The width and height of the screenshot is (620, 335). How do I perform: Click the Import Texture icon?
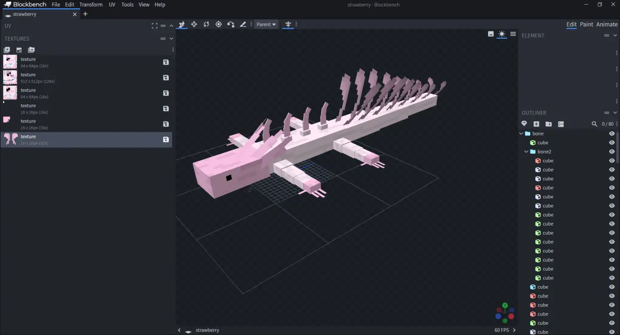coord(7,50)
